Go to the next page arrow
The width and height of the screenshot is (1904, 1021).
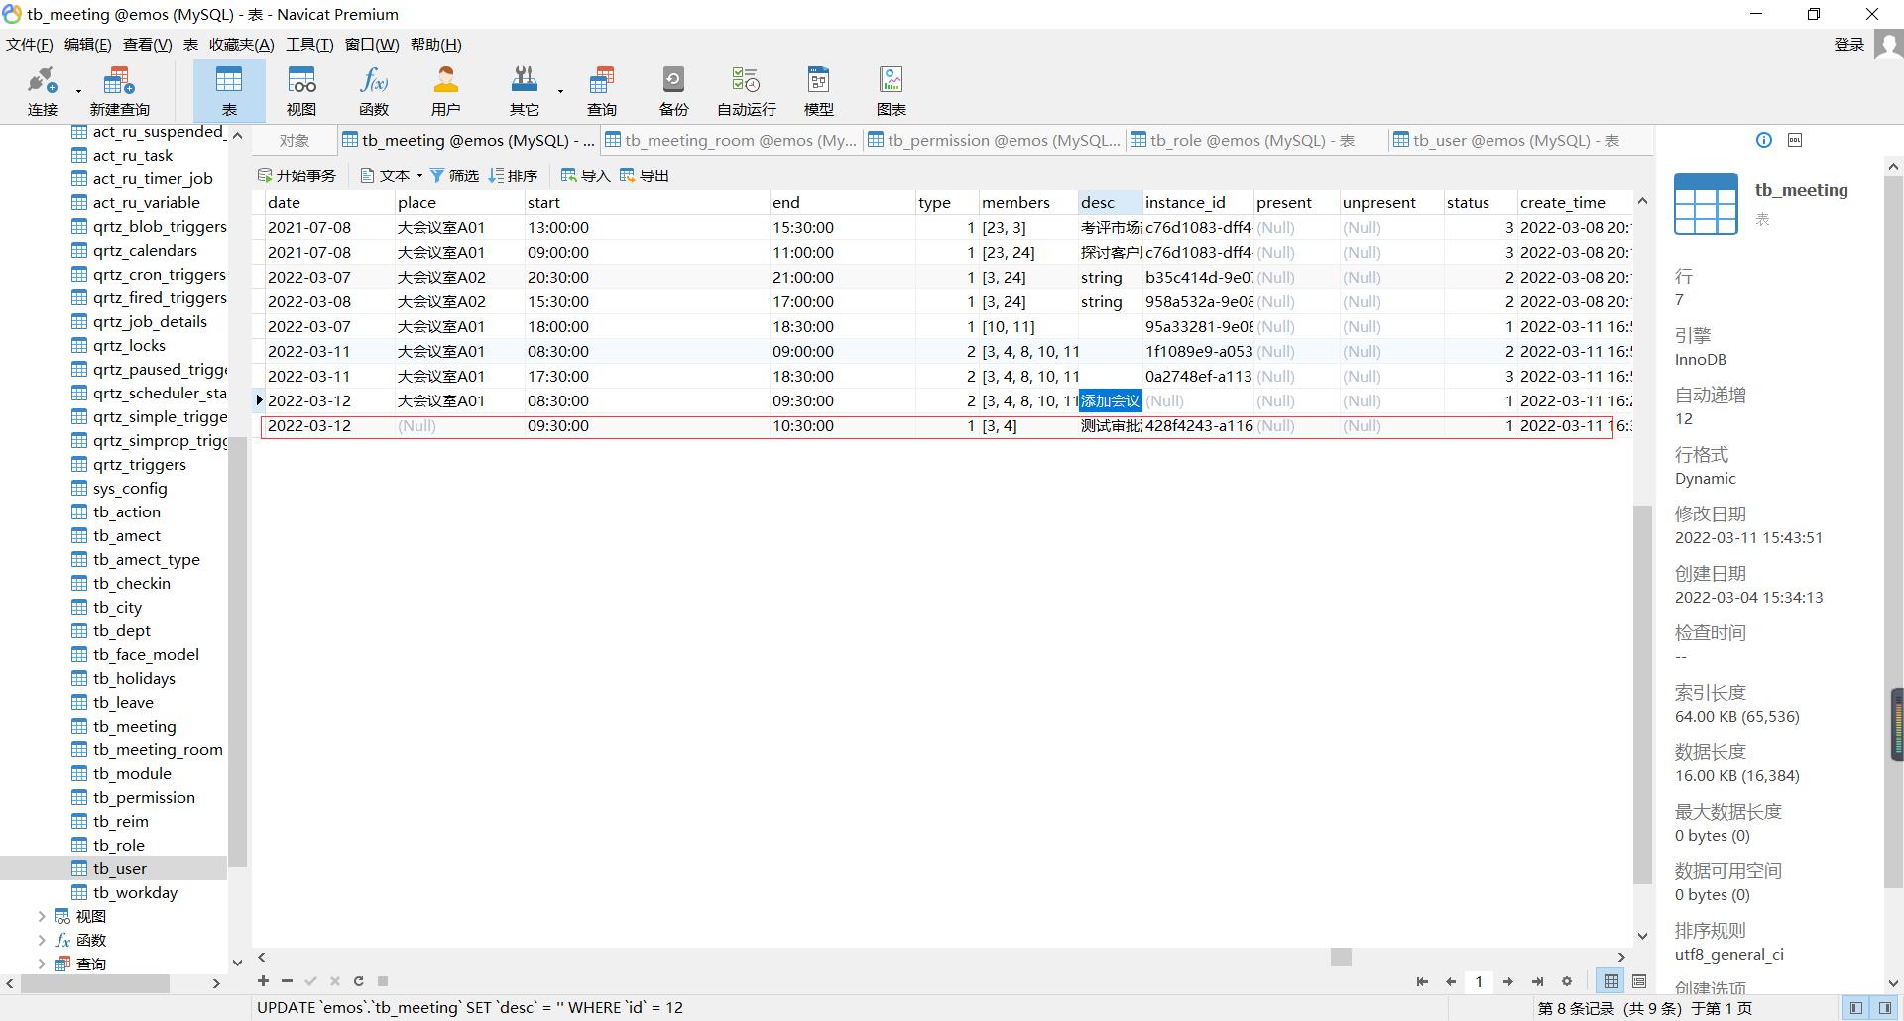[x=1507, y=981]
